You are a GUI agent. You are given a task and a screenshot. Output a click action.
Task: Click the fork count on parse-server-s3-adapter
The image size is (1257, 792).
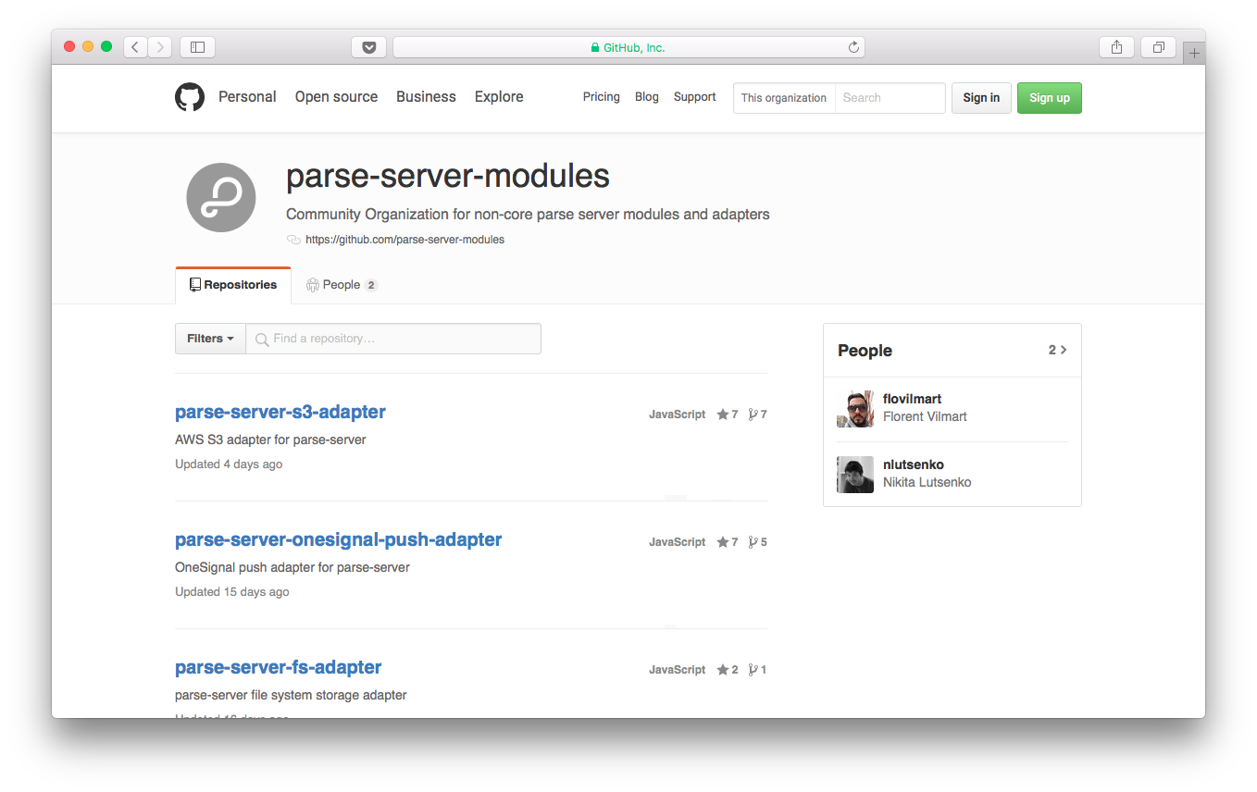coord(758,415)
